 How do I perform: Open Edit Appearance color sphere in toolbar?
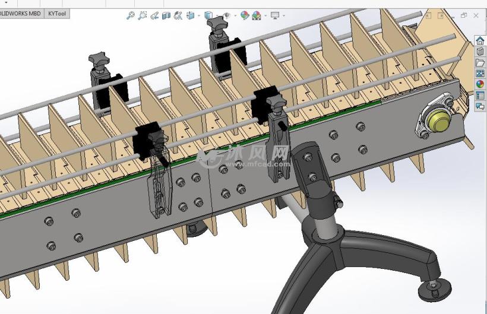click(245, 15)
